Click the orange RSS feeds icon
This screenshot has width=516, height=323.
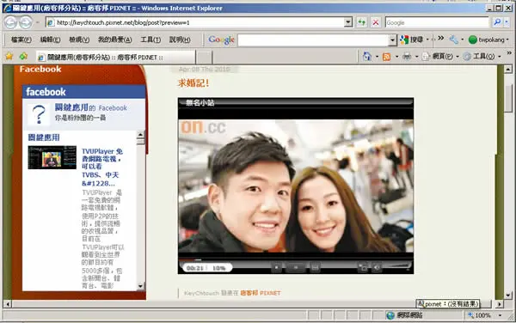click(x=387, y=57)
